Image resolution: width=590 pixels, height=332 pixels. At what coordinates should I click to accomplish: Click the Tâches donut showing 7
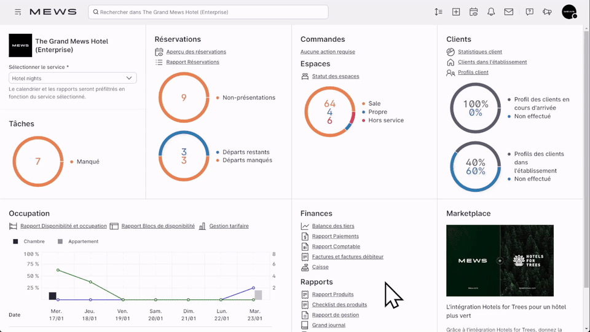(38, 162)
